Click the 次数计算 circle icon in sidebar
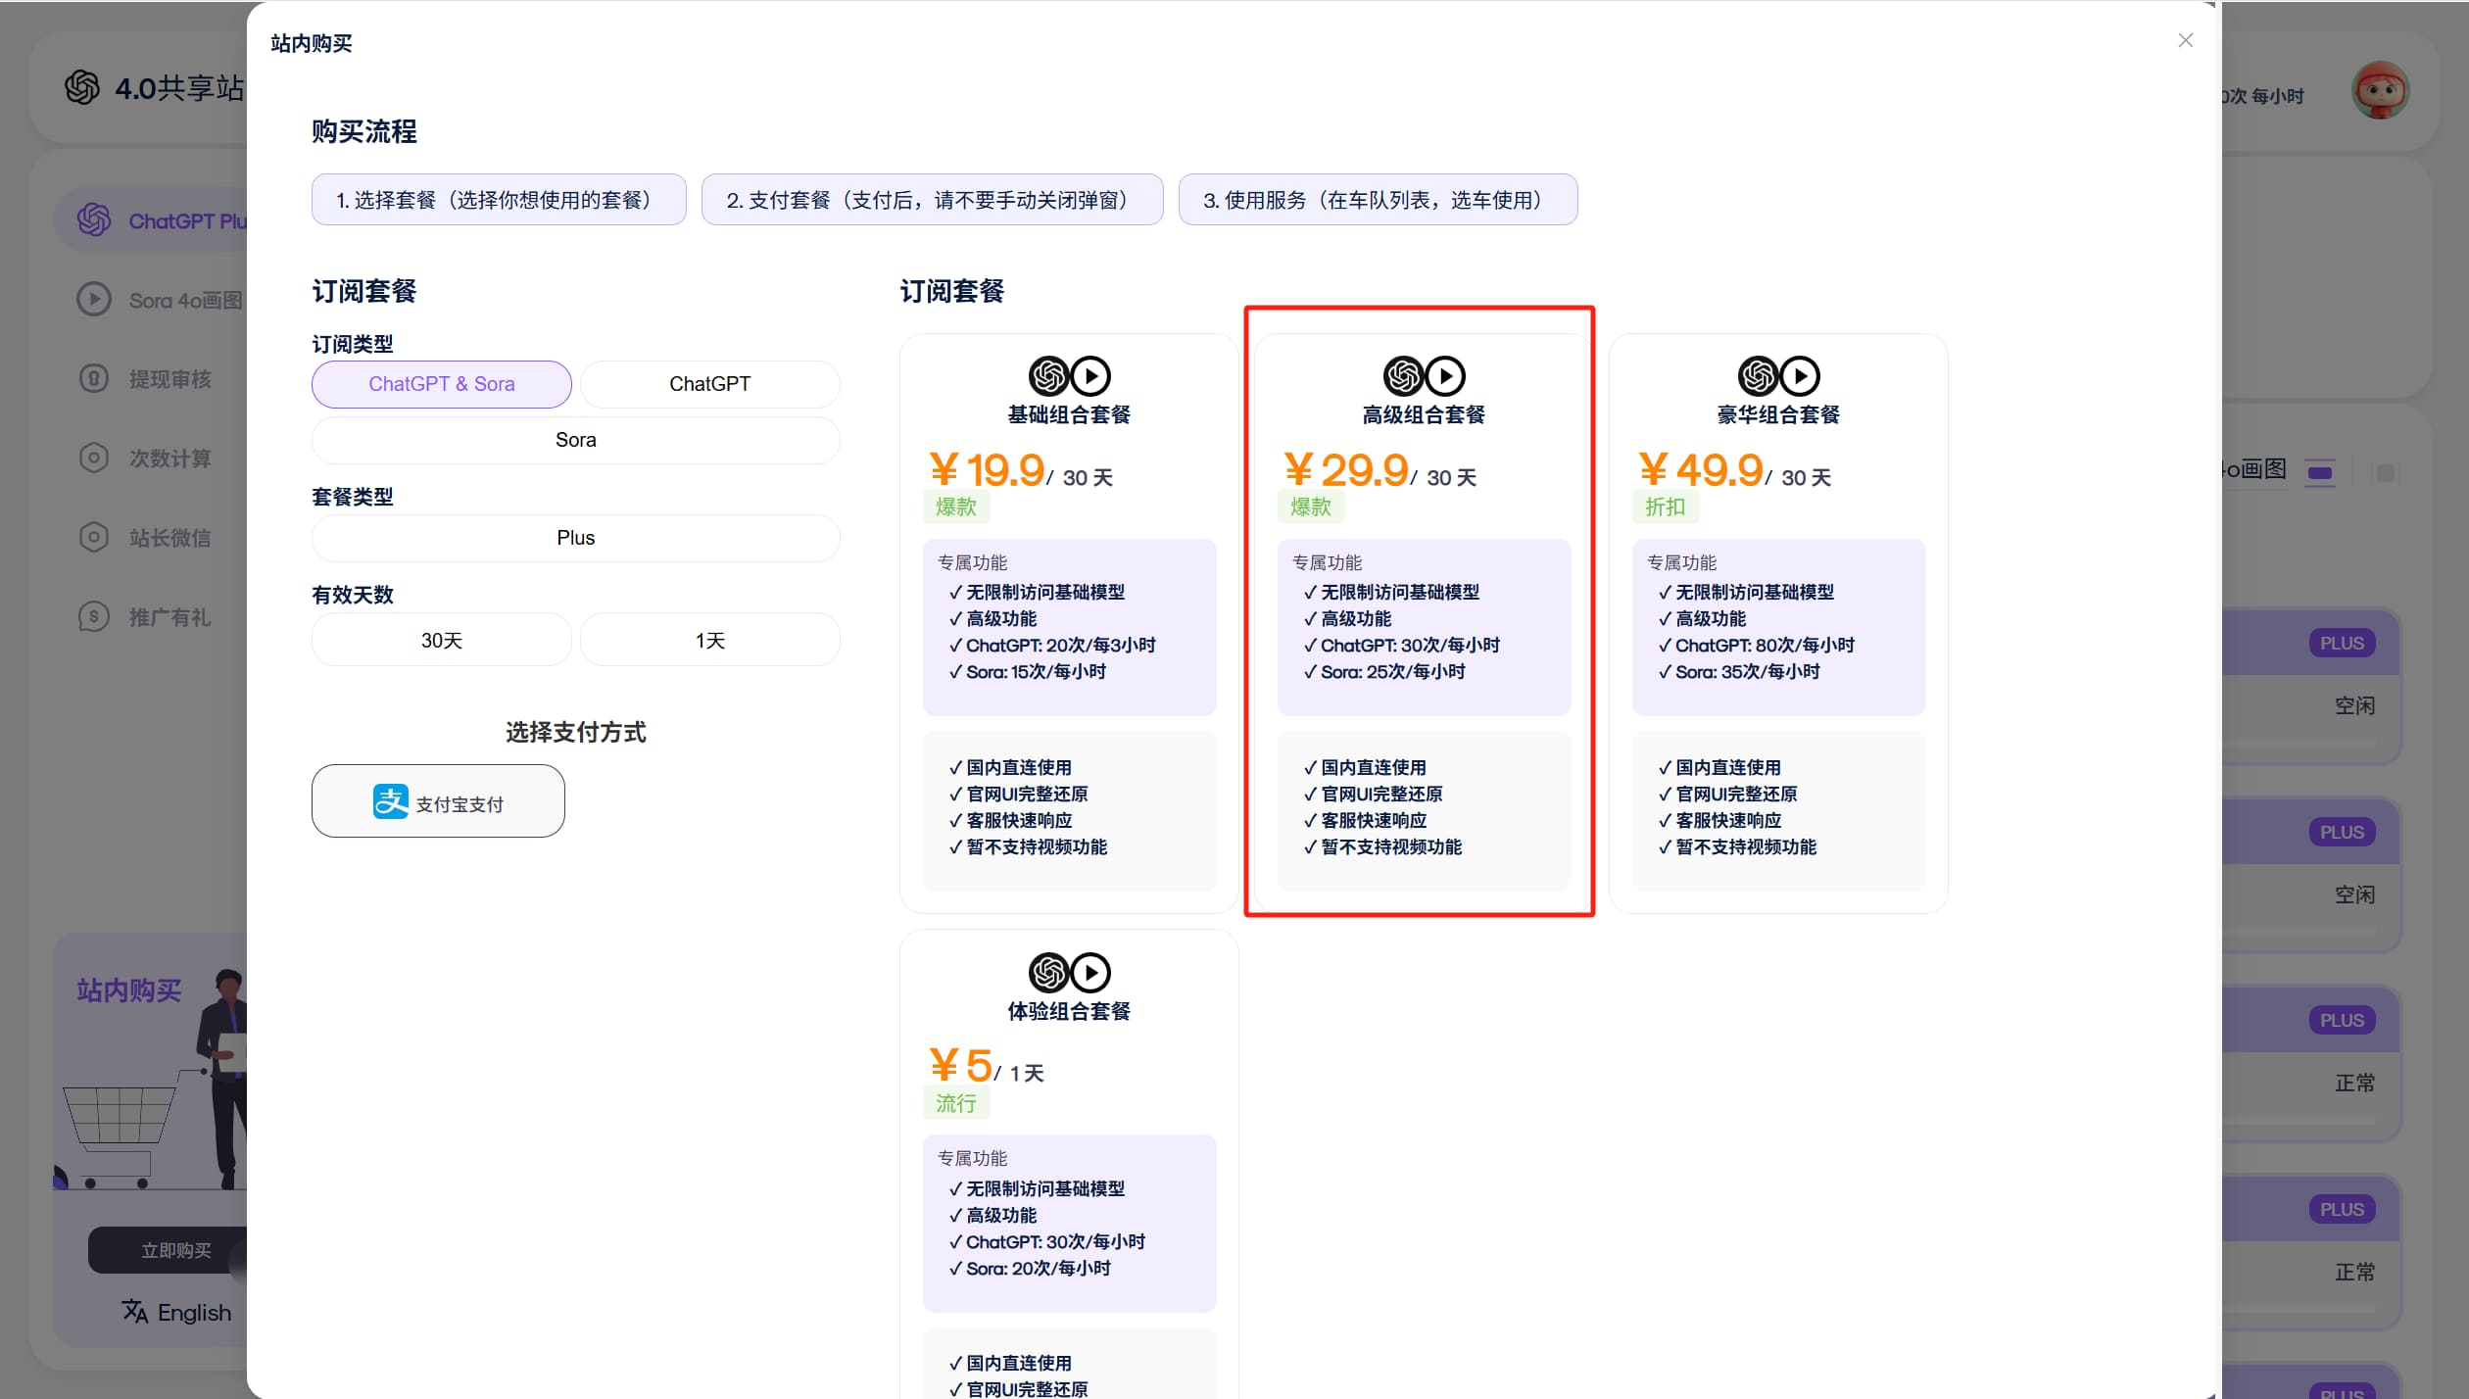The width and height of the screenshot is (2469, 1399). pos(94,458)
